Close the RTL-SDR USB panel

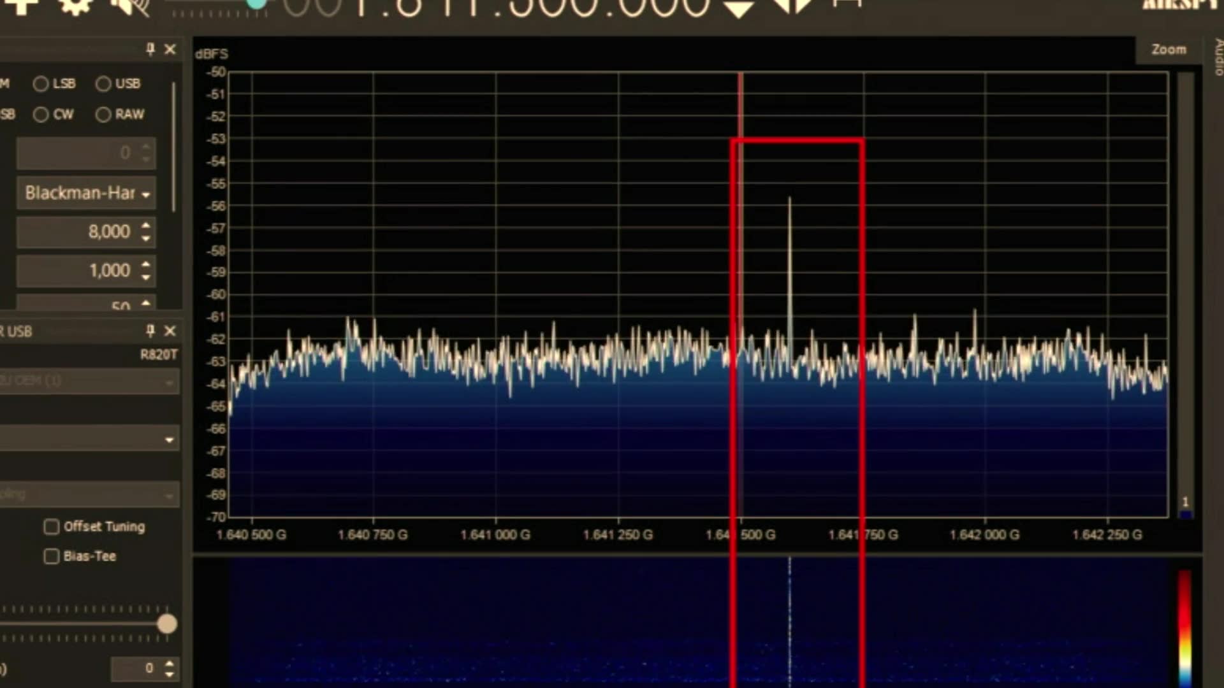click(x=170, y=331)
